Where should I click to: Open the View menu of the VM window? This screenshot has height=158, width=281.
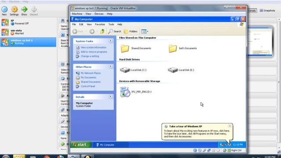pyautogui.click(x=88, y=14)
